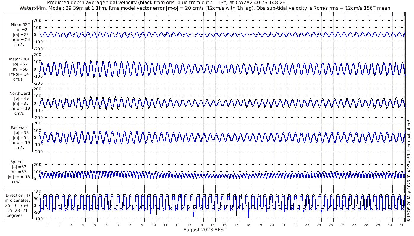Click day "1" on the date axis

48,225
